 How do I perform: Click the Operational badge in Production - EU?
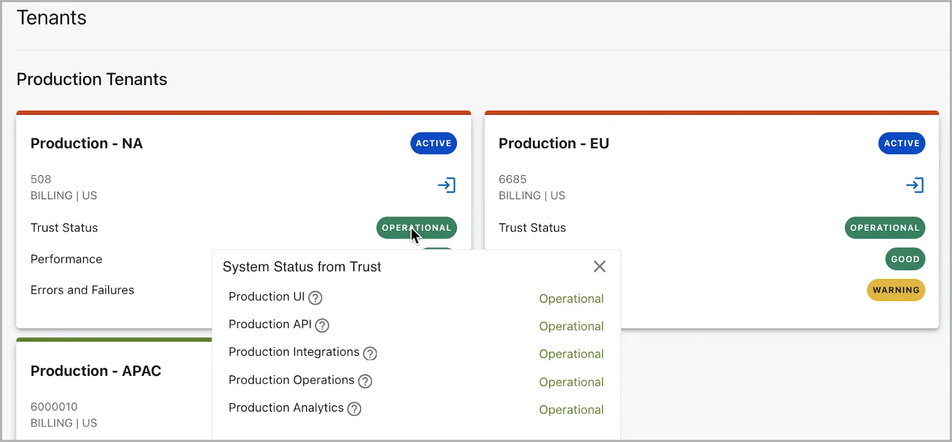pos(885,228)
